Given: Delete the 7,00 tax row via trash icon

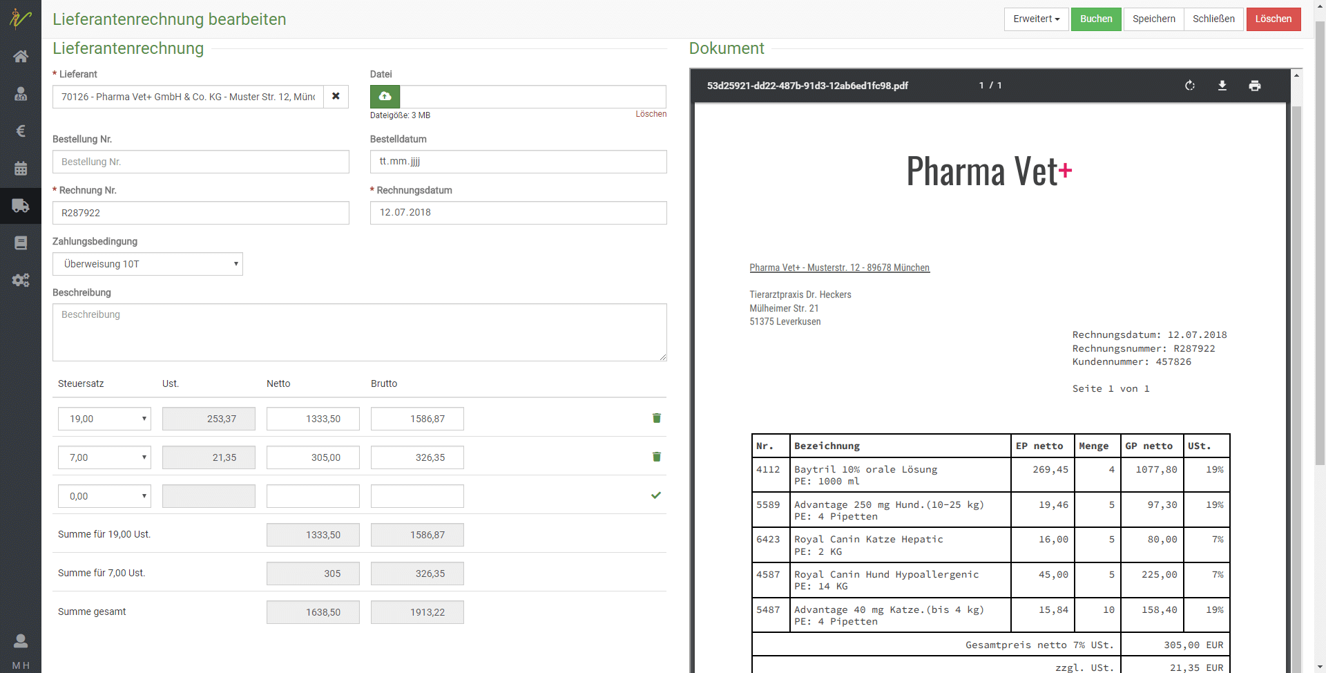Looking at the screenshot, I should [x=656, y=457].
